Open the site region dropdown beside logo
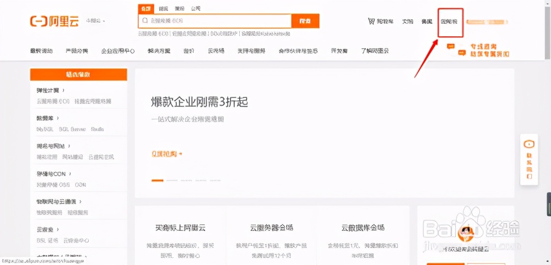The image size is (551, 265). 95,21
